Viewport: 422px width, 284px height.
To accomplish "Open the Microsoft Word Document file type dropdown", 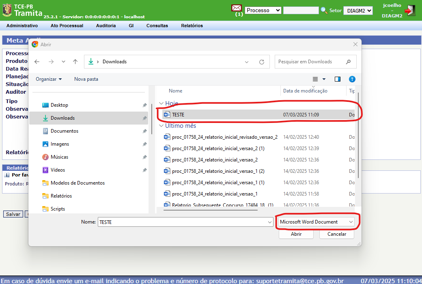I will point(316,222).
